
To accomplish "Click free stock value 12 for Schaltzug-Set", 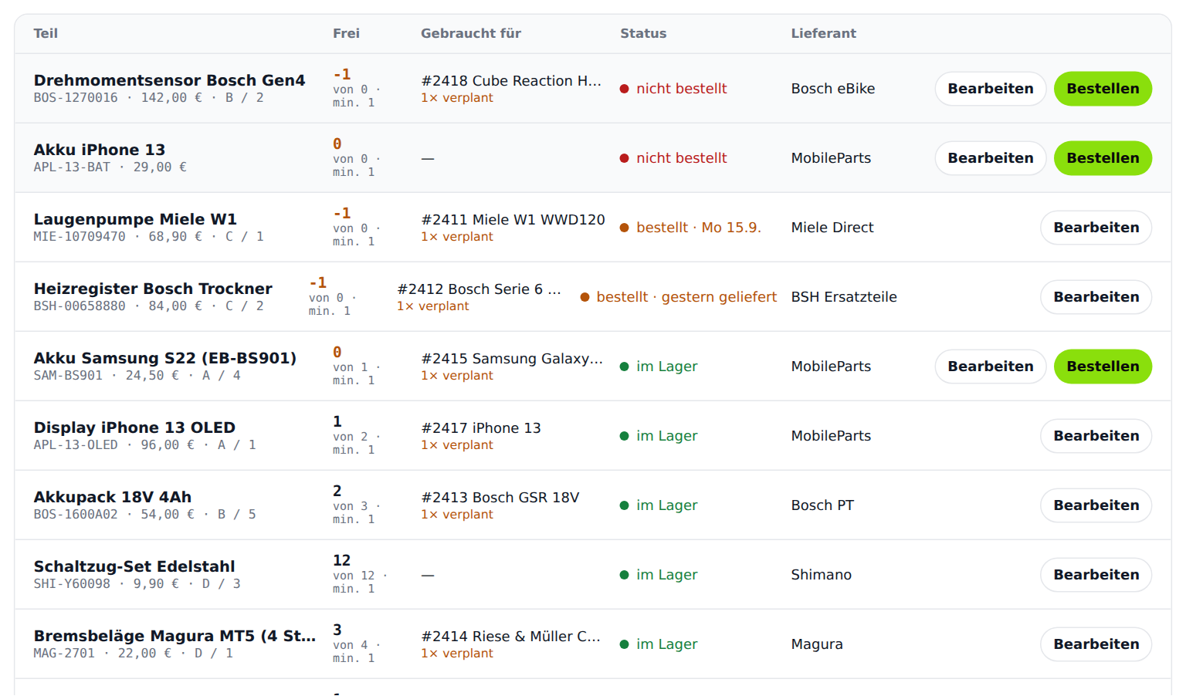I will click(341, 560).
